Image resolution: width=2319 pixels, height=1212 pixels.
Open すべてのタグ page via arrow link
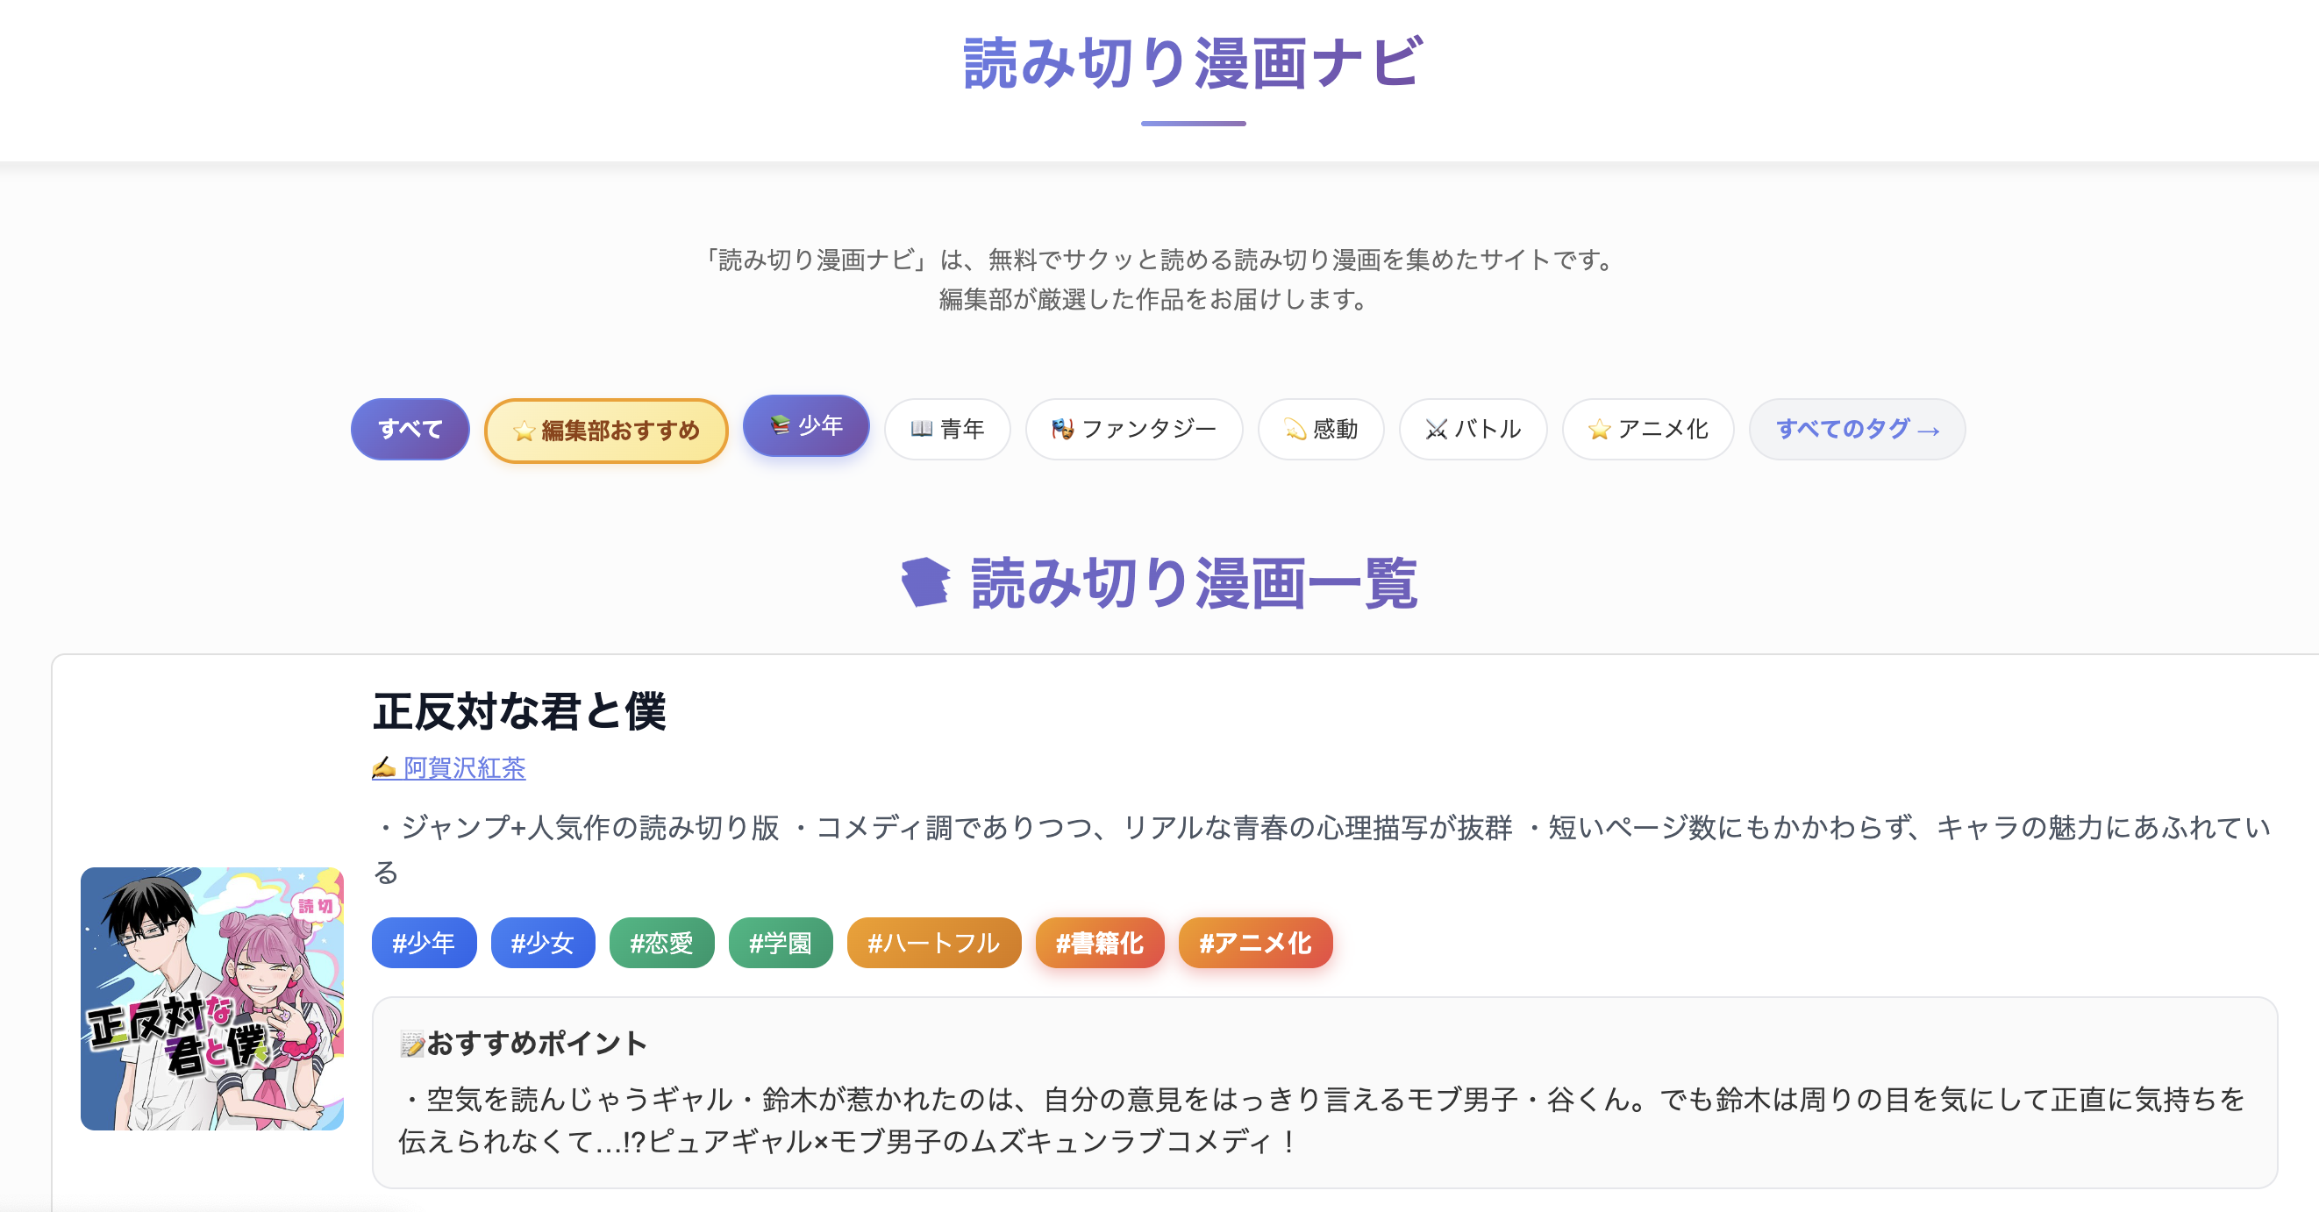tap(1856, 430)
